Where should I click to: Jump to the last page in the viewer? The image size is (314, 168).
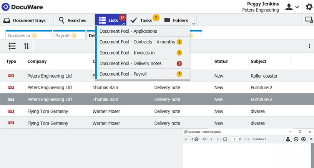[249, 139]
